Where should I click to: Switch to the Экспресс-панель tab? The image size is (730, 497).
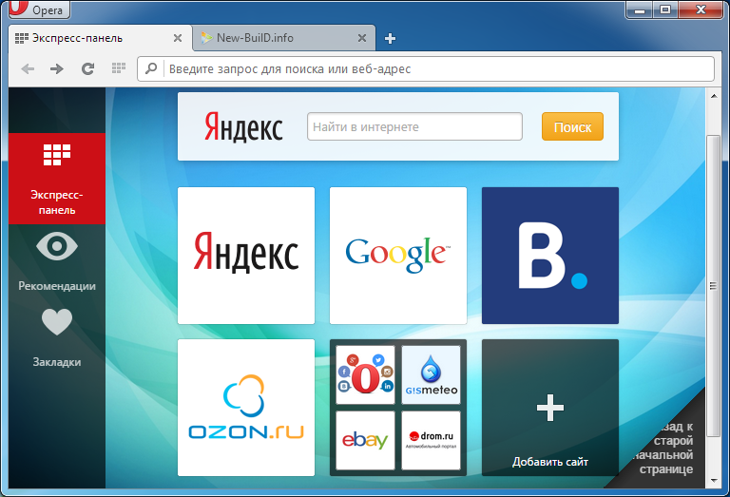point(100,38)
